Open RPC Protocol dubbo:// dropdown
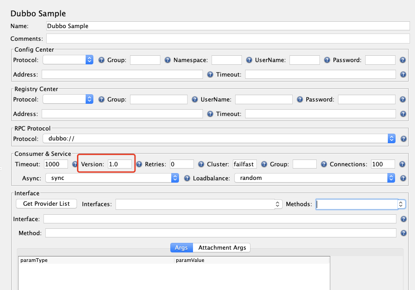The width and height of the screenshot is (415, 290). [219, 139]
